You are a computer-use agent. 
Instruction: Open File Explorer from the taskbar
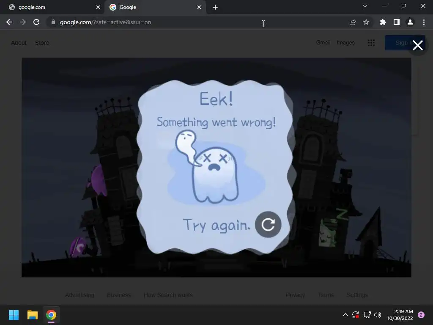[32, 315]
